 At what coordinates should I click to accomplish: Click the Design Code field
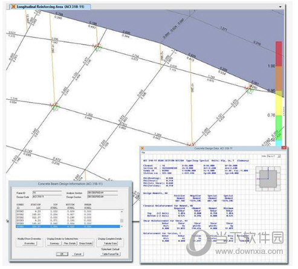(x=47, y=196)
